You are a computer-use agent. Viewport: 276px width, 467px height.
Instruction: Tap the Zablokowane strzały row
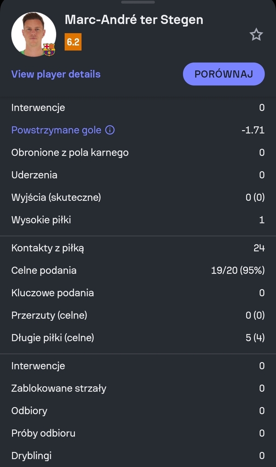(x=138, y=388)
